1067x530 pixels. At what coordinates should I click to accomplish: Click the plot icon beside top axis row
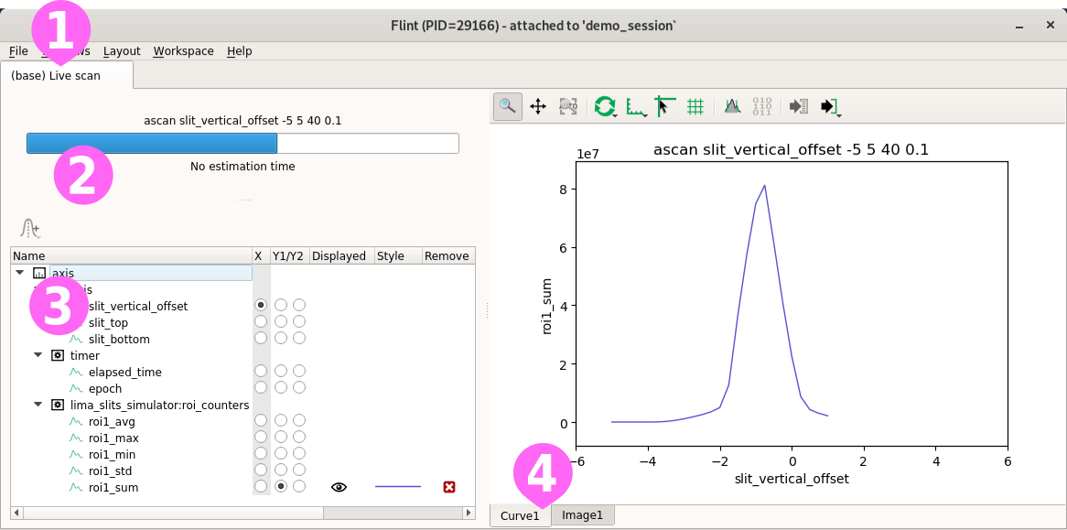[x=39, y=273]
